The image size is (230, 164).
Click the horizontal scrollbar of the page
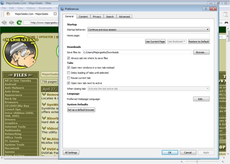tap(31, 158)
